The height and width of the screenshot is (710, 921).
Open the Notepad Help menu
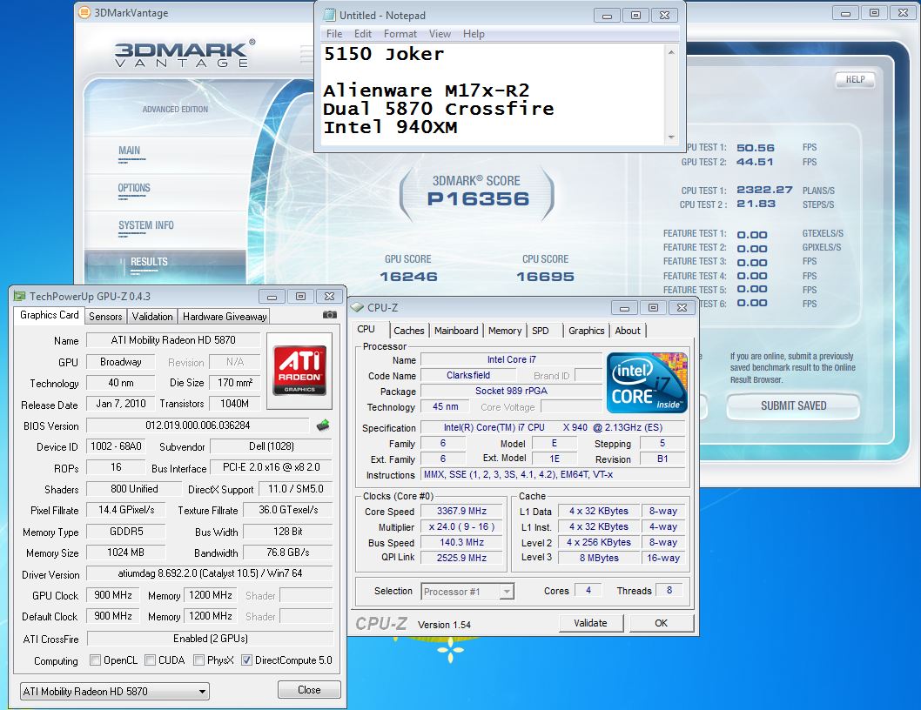(474, 34)
